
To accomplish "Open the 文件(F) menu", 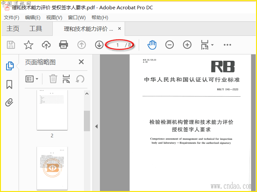I will click(12, 18).
